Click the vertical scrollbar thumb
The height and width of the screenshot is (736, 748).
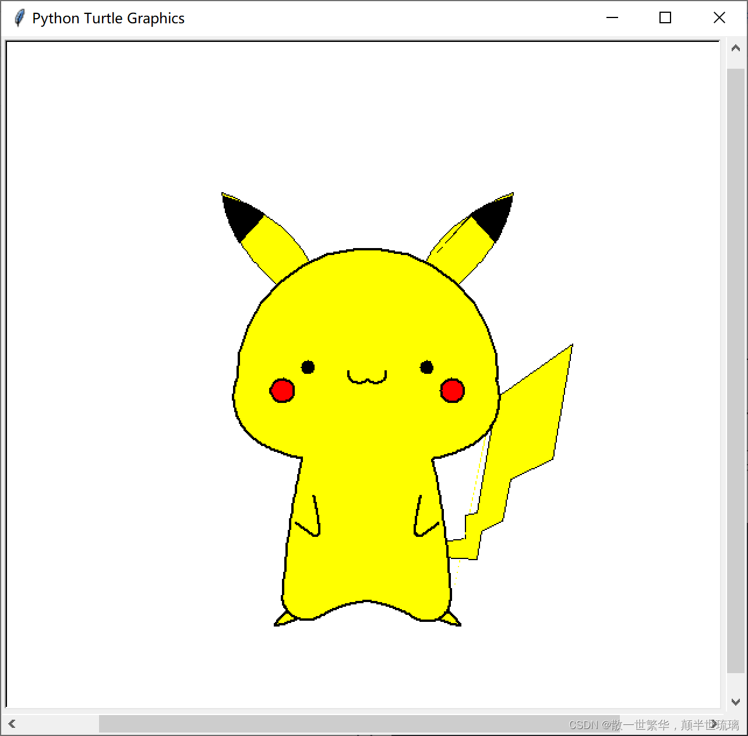[x=736, y=370]
